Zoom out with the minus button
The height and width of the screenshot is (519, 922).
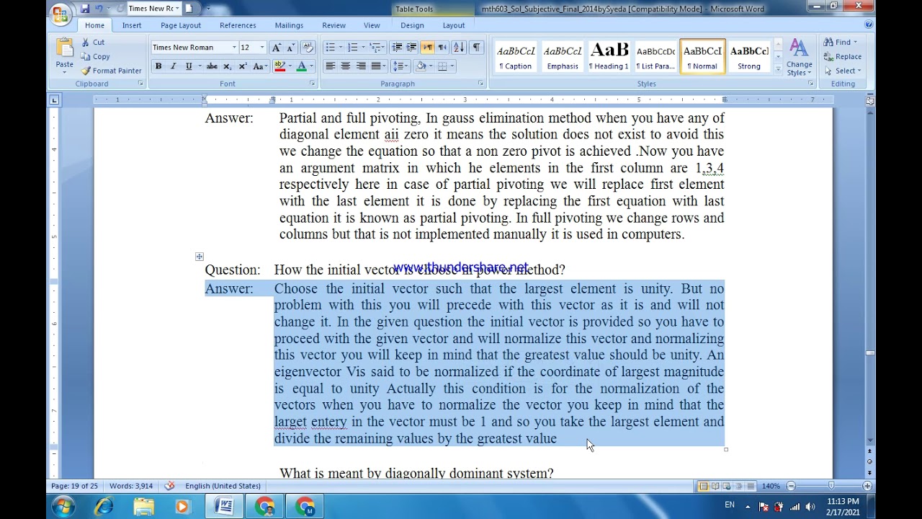pos(791,486)
